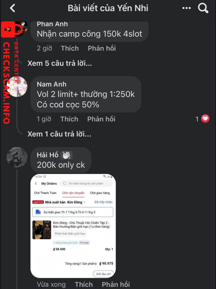Viewport: 216px width, 289px height.
Task: Open Nam Anh's profile picture
Action: click(18, 86)
